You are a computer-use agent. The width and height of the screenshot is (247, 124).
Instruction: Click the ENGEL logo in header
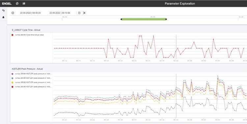7,4
